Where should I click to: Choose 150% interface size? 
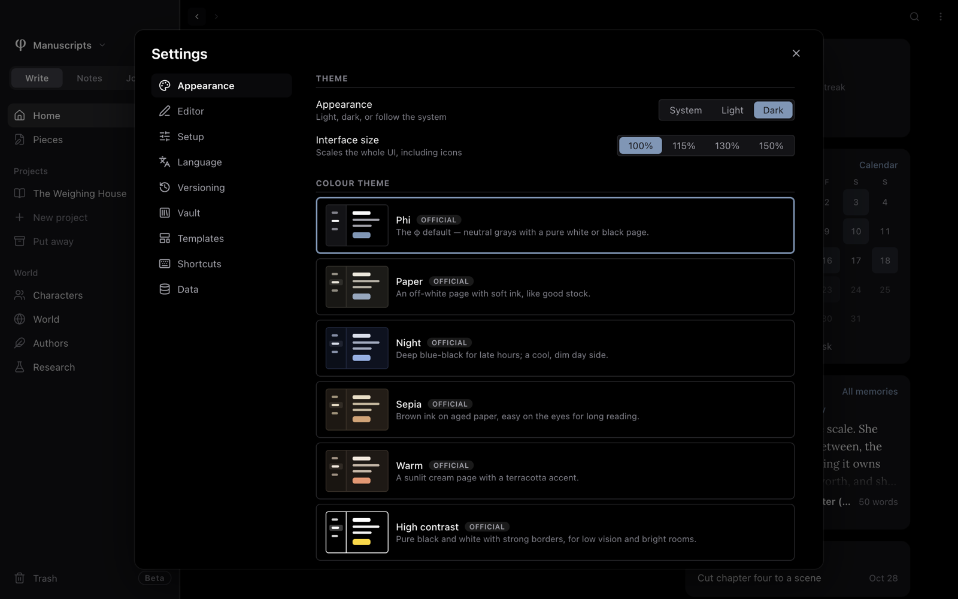click(771, 146)
